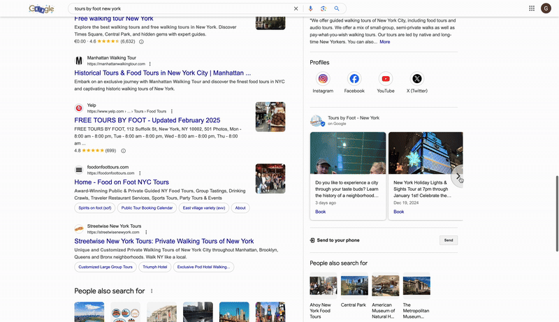This screenshot has height=322, width=559.
Task: Click the magnifying glass search icon
Action: pyautogui.click(x=336, y=8)
